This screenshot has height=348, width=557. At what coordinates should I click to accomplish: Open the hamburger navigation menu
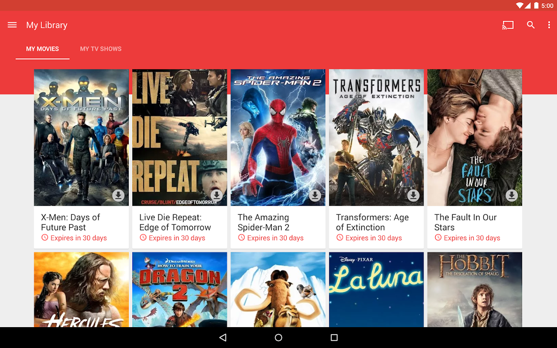[12, 25]
